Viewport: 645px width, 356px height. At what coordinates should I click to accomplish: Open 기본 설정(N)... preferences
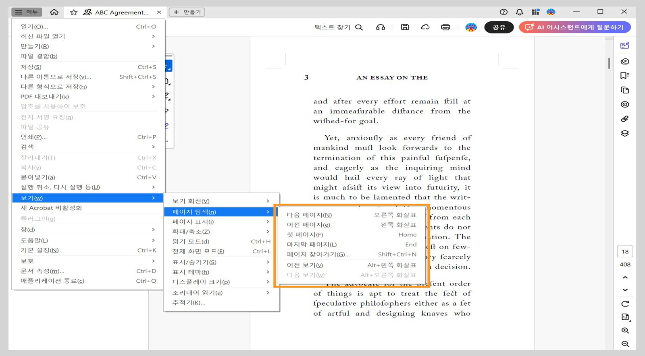(88, 250)
